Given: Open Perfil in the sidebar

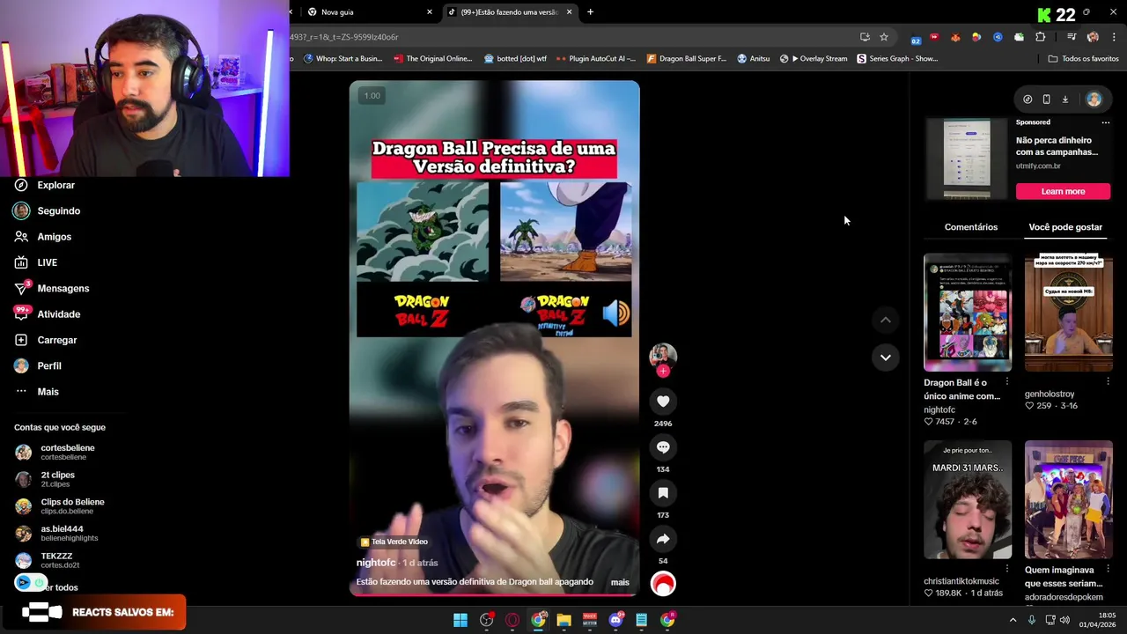Looking at the screenshot, I should (48, 365).
